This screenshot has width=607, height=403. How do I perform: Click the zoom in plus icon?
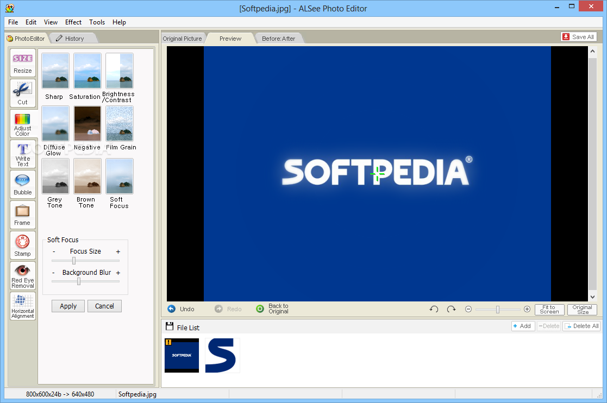[x=527, y=309]
